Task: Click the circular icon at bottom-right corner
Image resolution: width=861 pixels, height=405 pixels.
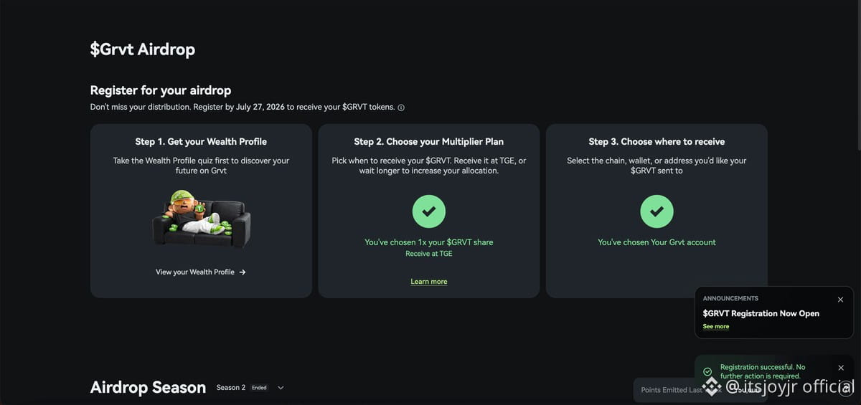Action: [x=844, y=388]
